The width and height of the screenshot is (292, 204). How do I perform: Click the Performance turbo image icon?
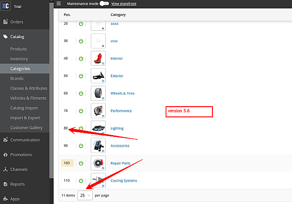tap(98, 111)
